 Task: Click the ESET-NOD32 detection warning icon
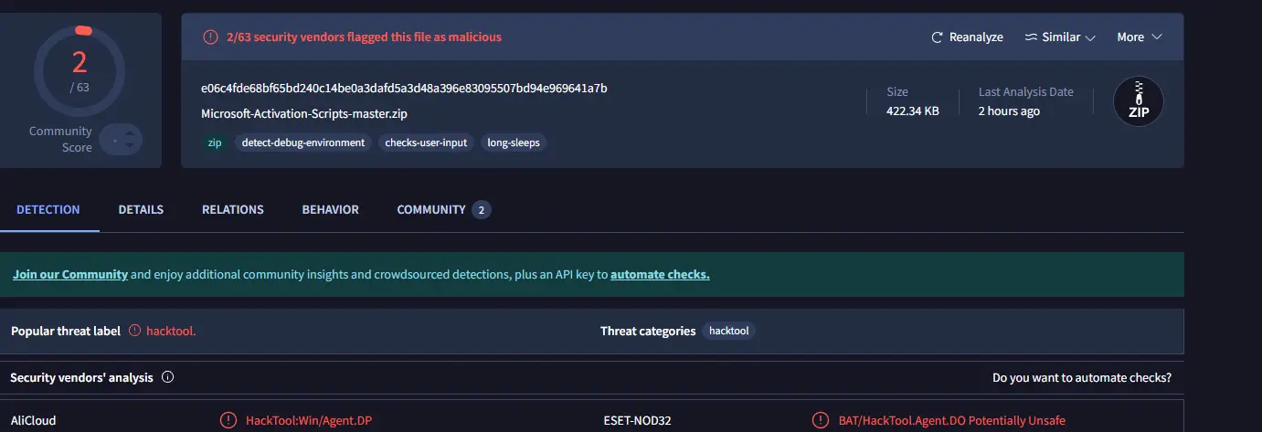coord(821,421)
